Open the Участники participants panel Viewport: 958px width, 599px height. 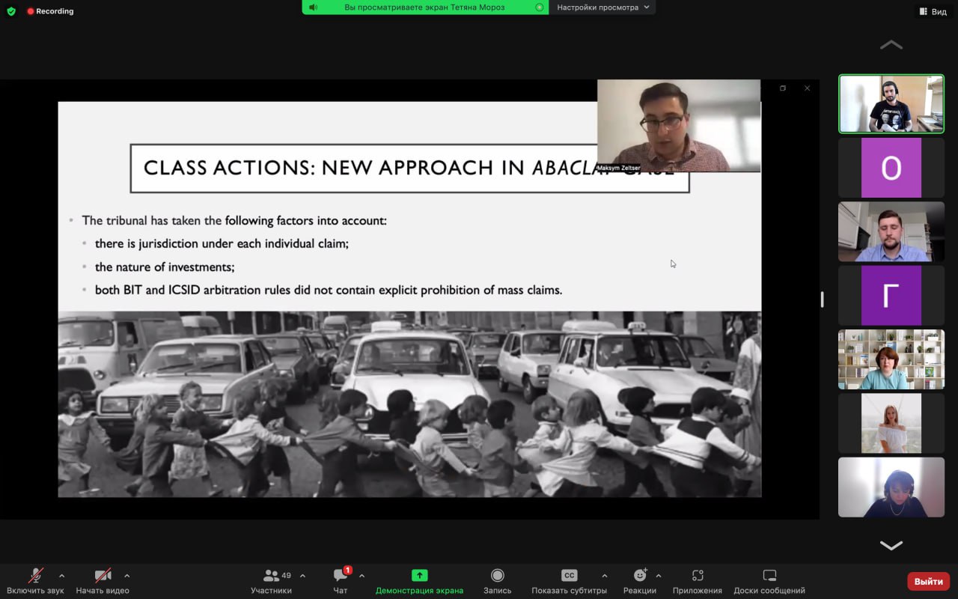point(272,576)
